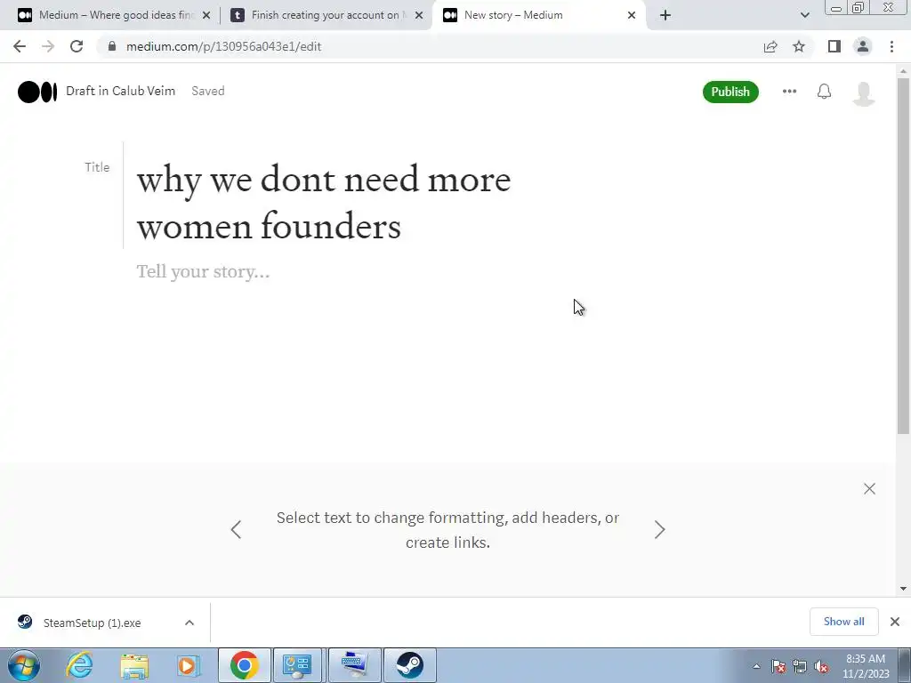Open the user profile avatar menu
This screenshot has height=683, width=911.
click(x=863, y=92)
